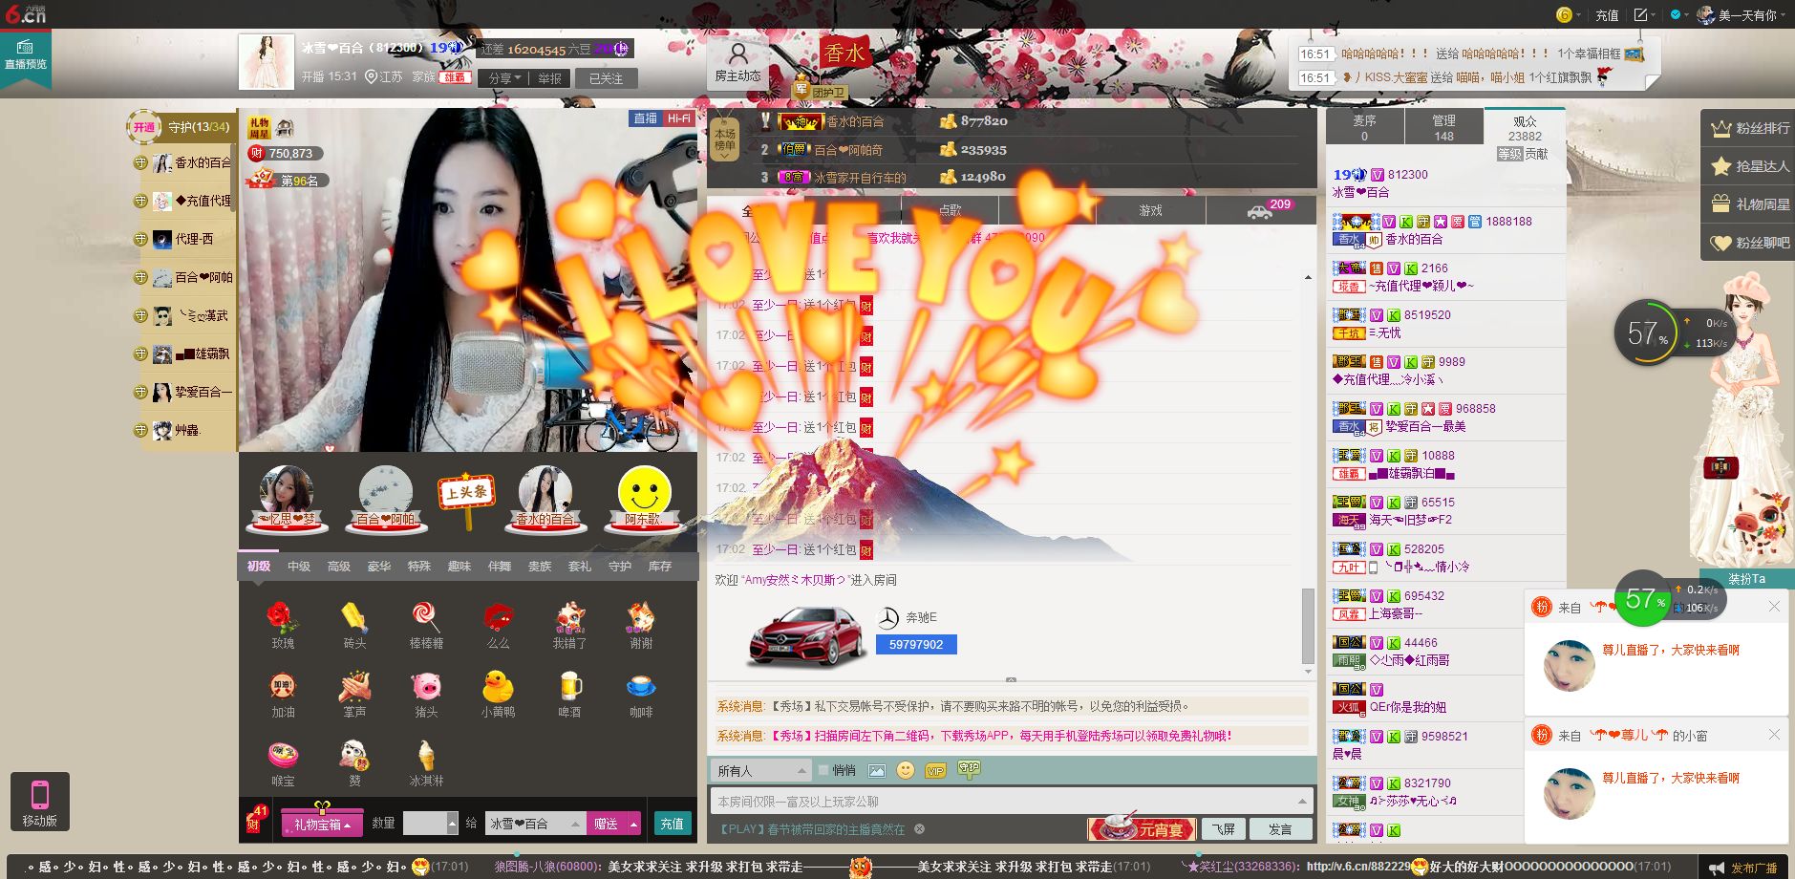Click the 开通 guardian button
This screenshot has height=879, width=1795.
point(144,127)
